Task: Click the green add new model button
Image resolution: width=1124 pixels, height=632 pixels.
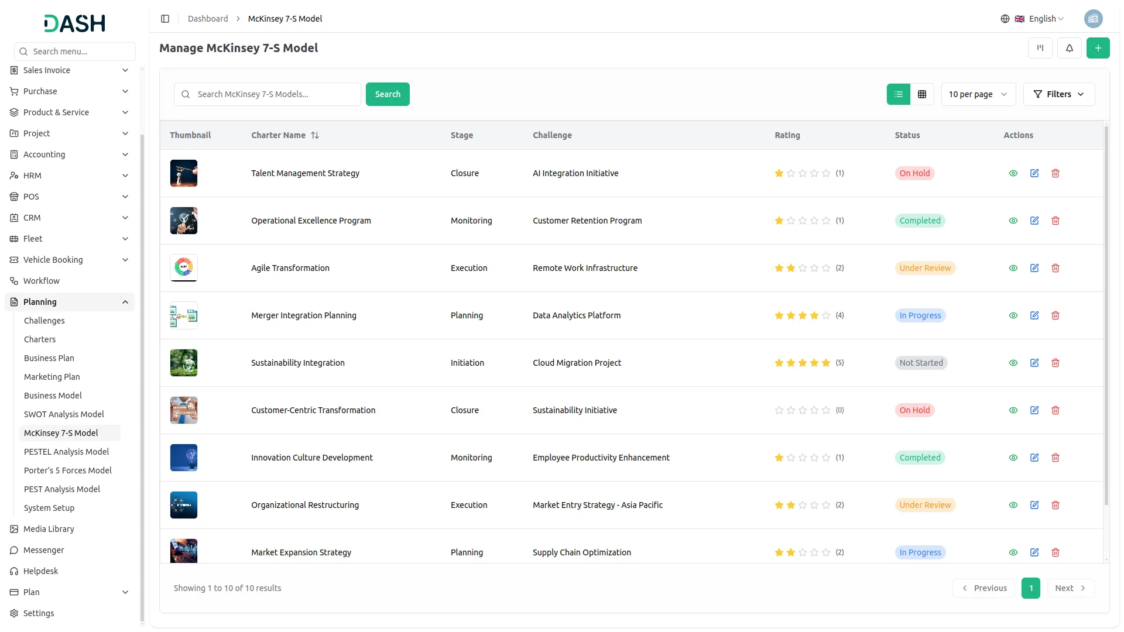Action: click(x=1098, y=48)
